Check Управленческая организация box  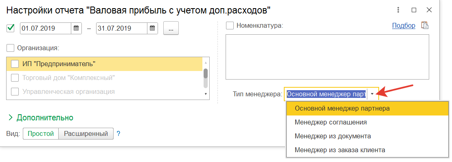tap(15, 91)
